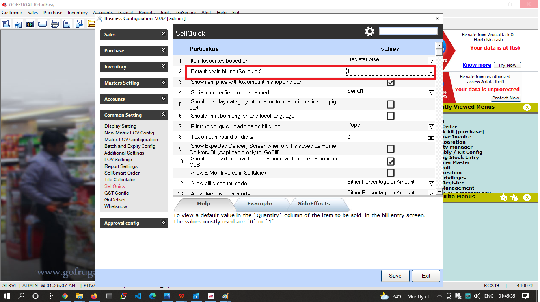Open GST Config setting
This screenshot has height=302, width=540.
(x=117, y=193)
